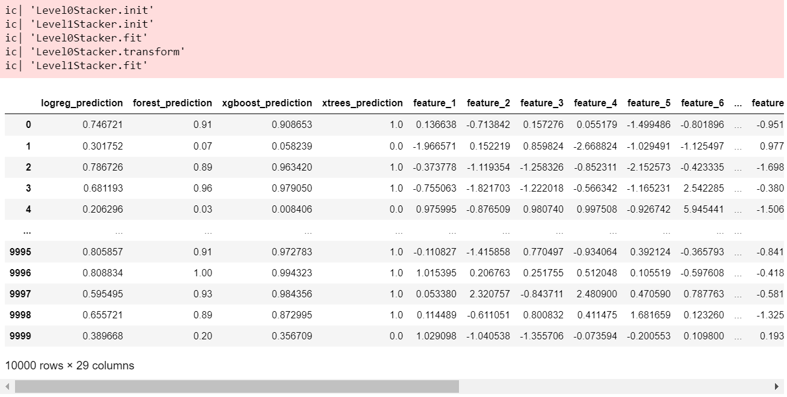Click row index 0

28,125
